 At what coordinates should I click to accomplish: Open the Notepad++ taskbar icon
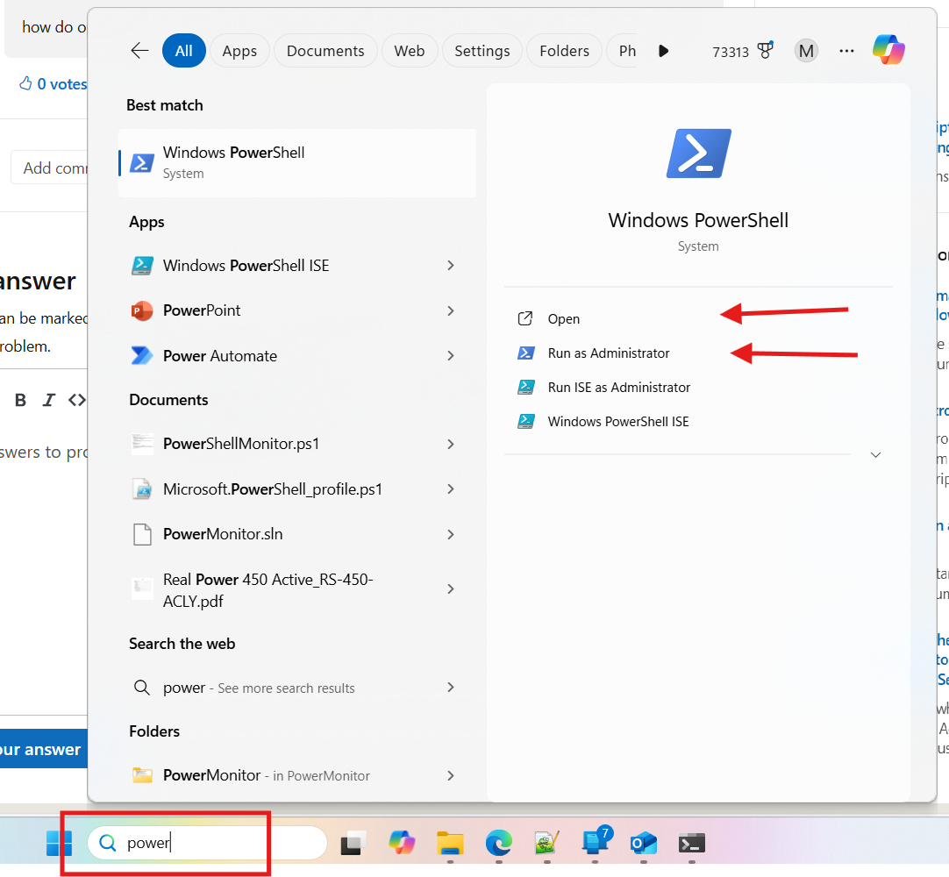pos(547,843)
